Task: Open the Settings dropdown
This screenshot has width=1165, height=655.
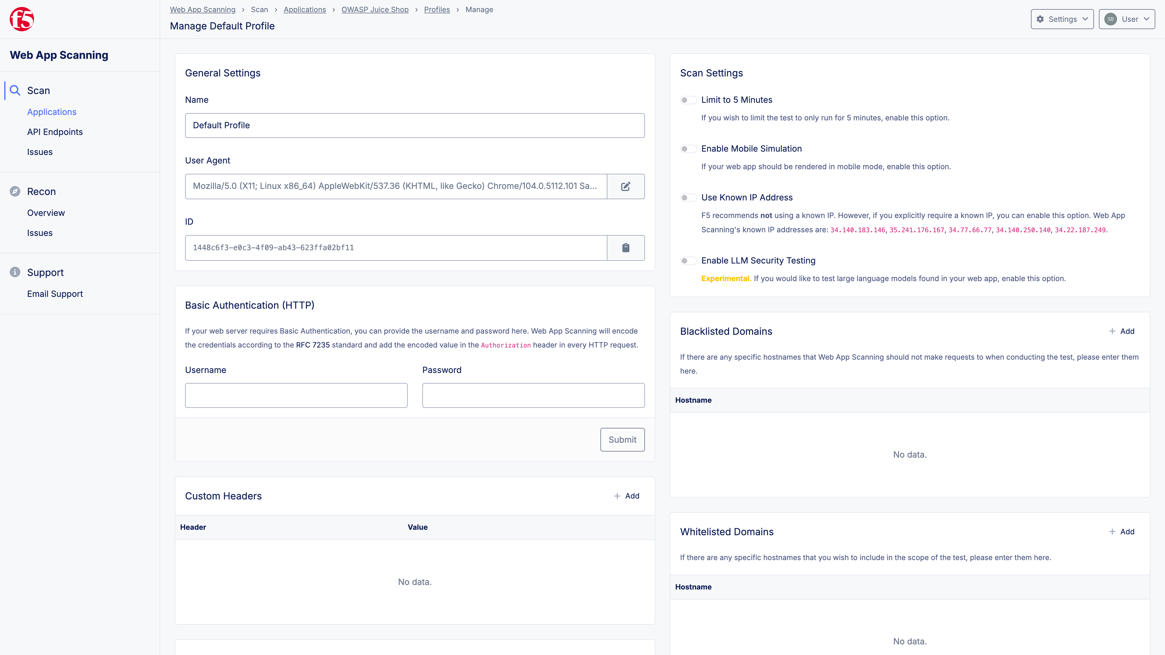Action: pyautogui.click(x=1062, y=19)
